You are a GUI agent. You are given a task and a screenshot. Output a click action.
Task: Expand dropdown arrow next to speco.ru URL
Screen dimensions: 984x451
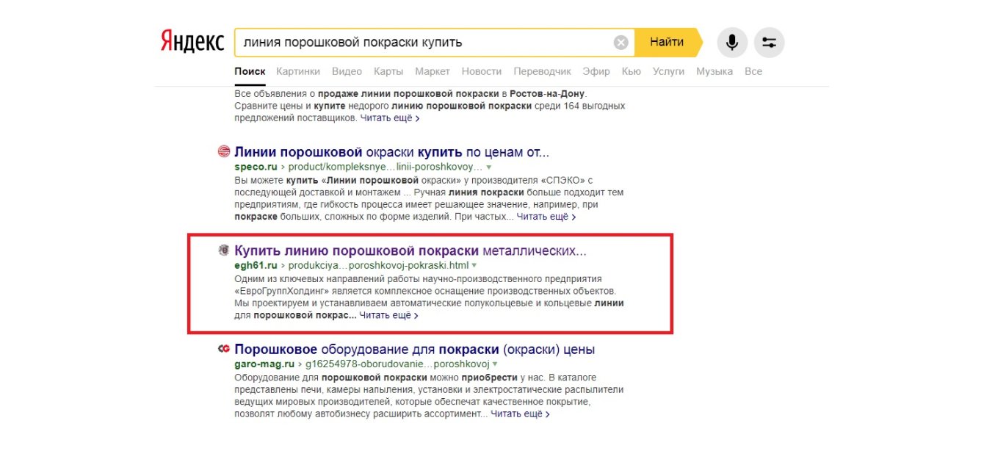pyautogui.click(x=489, y=167)
